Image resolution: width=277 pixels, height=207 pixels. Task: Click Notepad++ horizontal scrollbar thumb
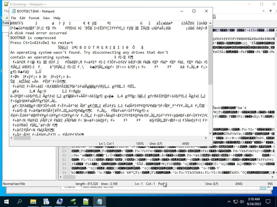69,177
